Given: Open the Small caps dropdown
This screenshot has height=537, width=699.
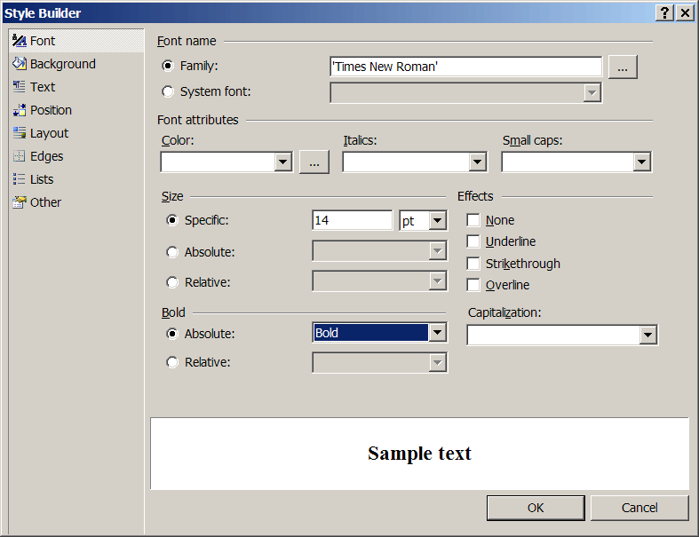Looking at the screenshot, I should point(641,162).
